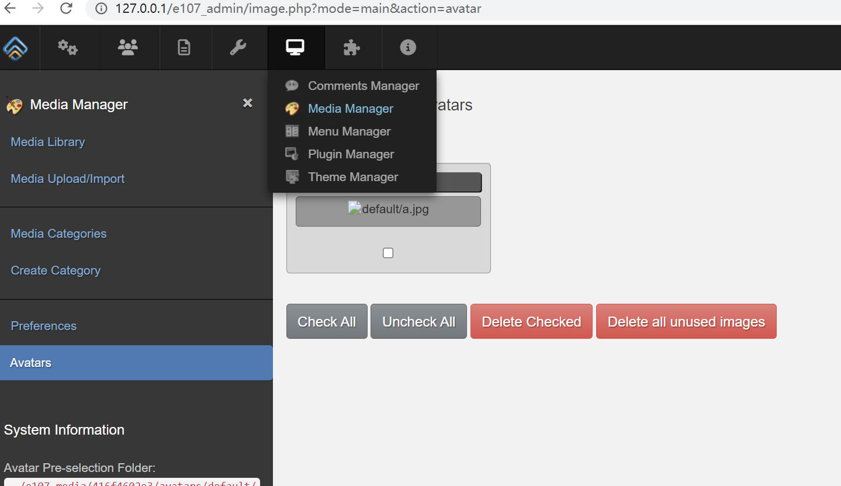The width and height of the screenshot is (841, 486).
Task: Open the Content document menu icon
Action: [x=184, y=48]
